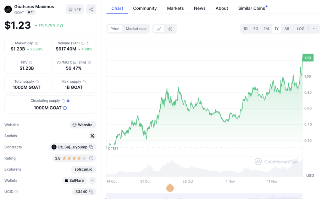
Task: Show Vol/Mkt Cap (24h) info icon
Action: coord(89,62)
